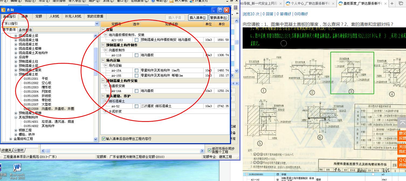Click the browser tab list icon
Viewport: 406px width, 181px height.
(401, 3)
